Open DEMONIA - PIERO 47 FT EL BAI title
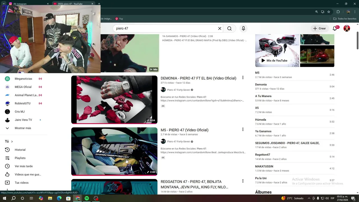The image size is (359, 202). [x=198, y=78]
